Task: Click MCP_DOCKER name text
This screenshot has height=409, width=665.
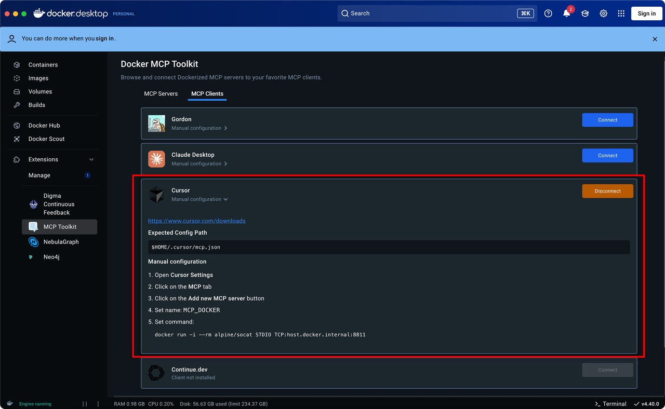Action: tap(202, 310)
